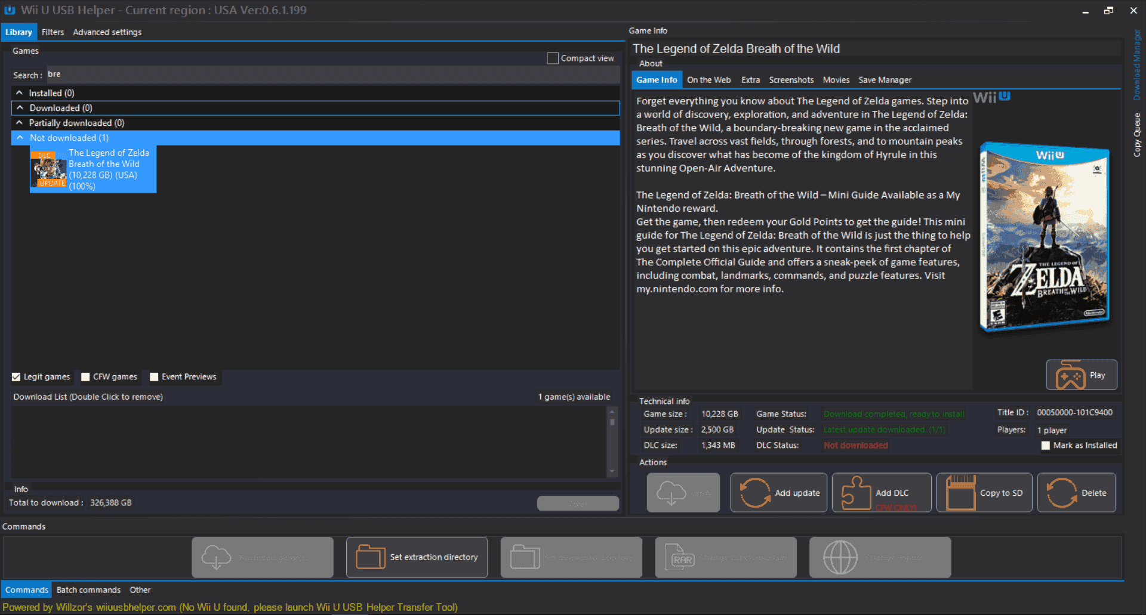Screen dimensions: 1146x615
Task: Click the 'Powered by Willzor's wiiuusbhelper.com' status text
Action: tap(90, 607)
